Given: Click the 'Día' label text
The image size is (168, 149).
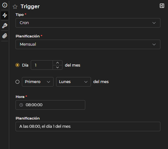Looking at the screenshot, I should click(x=25, y=65).
